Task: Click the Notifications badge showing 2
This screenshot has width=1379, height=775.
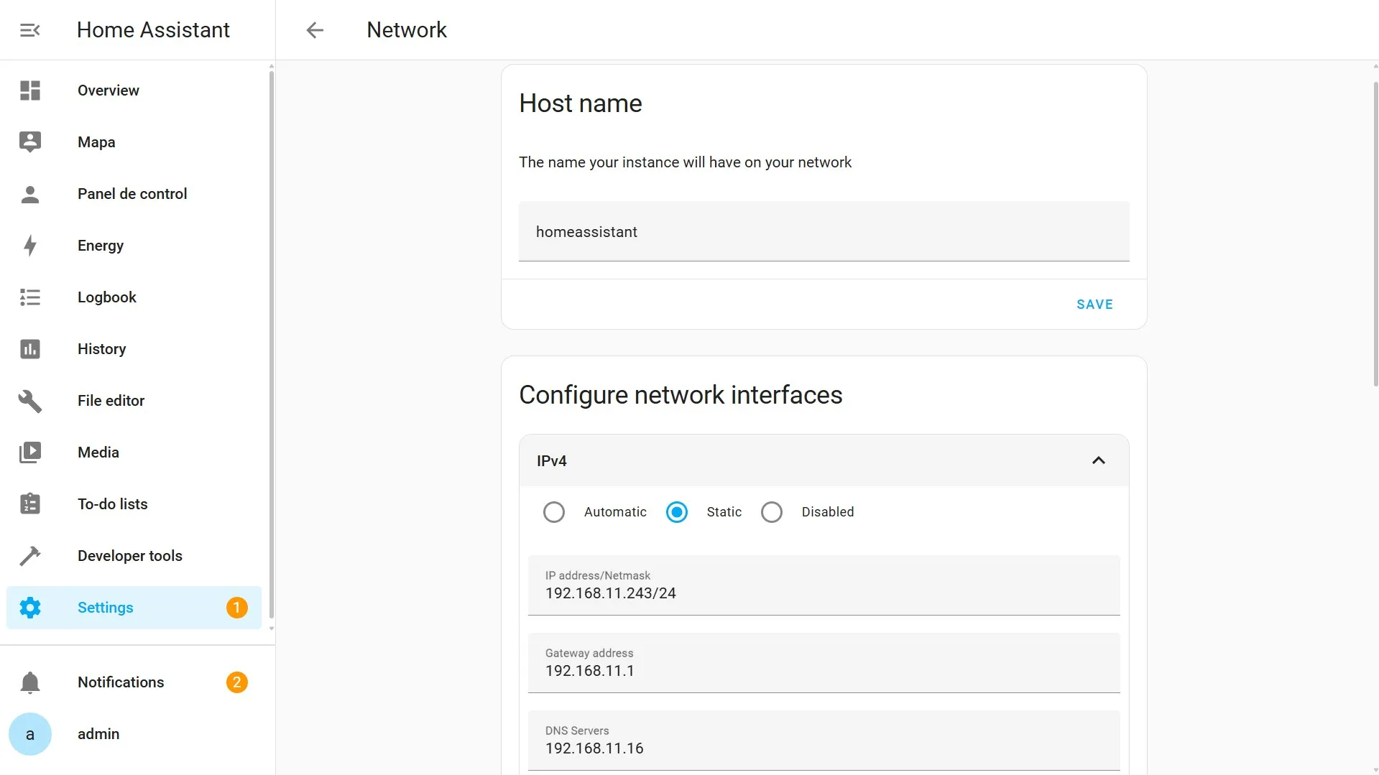Action: 237,682
